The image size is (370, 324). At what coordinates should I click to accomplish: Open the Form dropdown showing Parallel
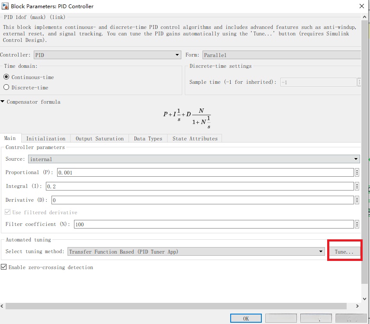[x=282, y=55]
